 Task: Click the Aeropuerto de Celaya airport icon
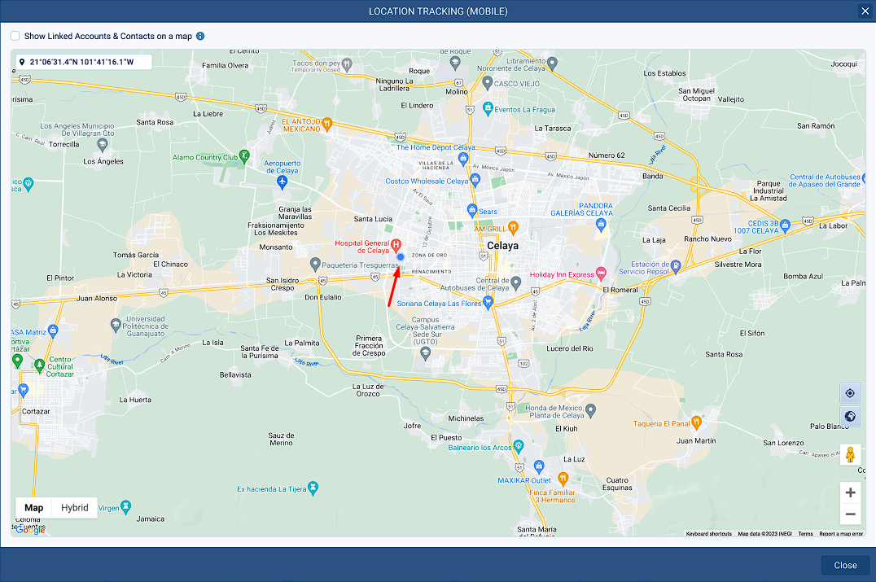pos(283,181)
